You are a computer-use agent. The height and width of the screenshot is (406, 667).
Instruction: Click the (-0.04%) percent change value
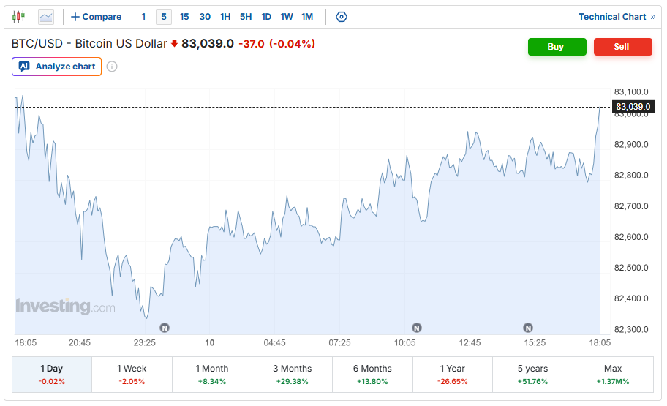click(293, 44)
